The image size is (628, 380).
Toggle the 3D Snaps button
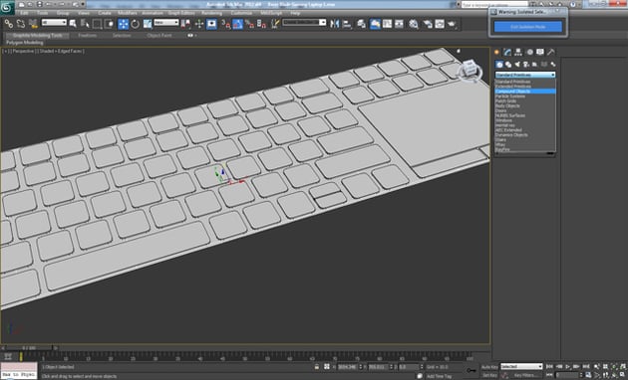pyautogui.click(x=226, y=24)
